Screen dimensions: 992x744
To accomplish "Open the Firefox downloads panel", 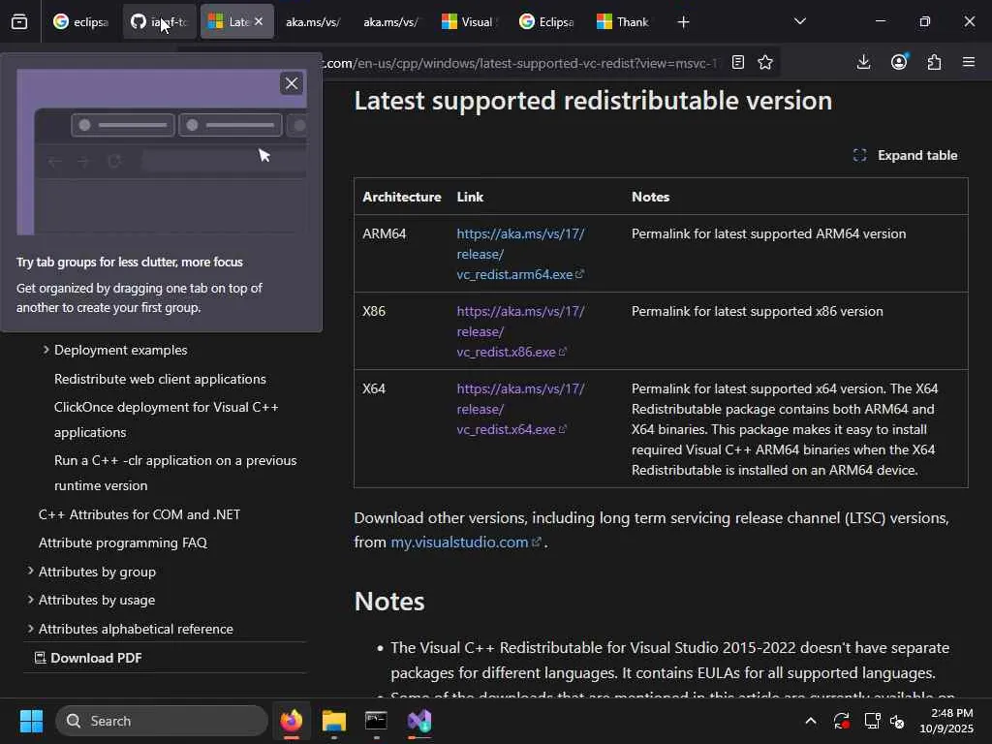I will [x=863, y=63].
